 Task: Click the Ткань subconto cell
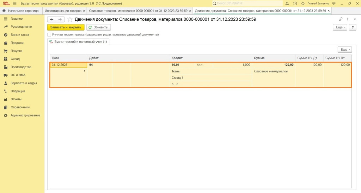click(x=211, y=71)
